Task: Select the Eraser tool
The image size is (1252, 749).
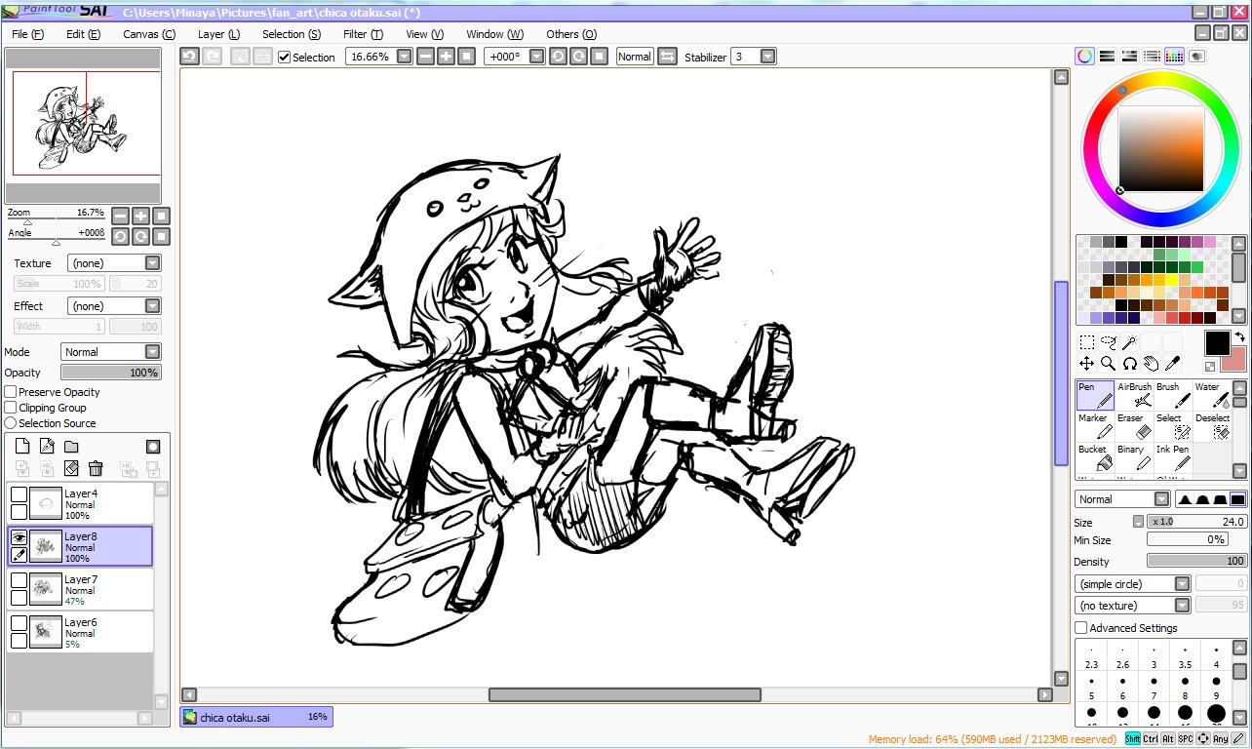Action: [x=1134, y=426]
